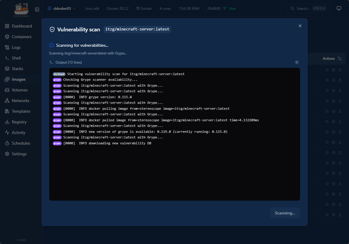Click the Scanning for vulnerabilities spinner icon
349x244 pixels.
click(51, 45)
